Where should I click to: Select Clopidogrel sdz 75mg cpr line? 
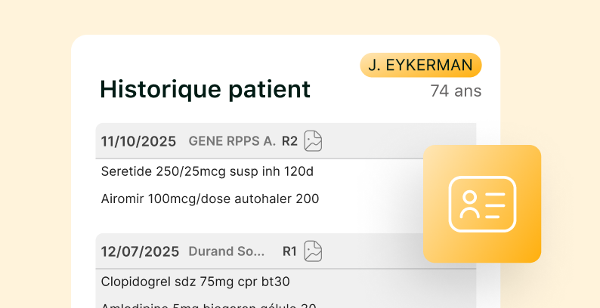pyautogui.click(x=196, y=282)
